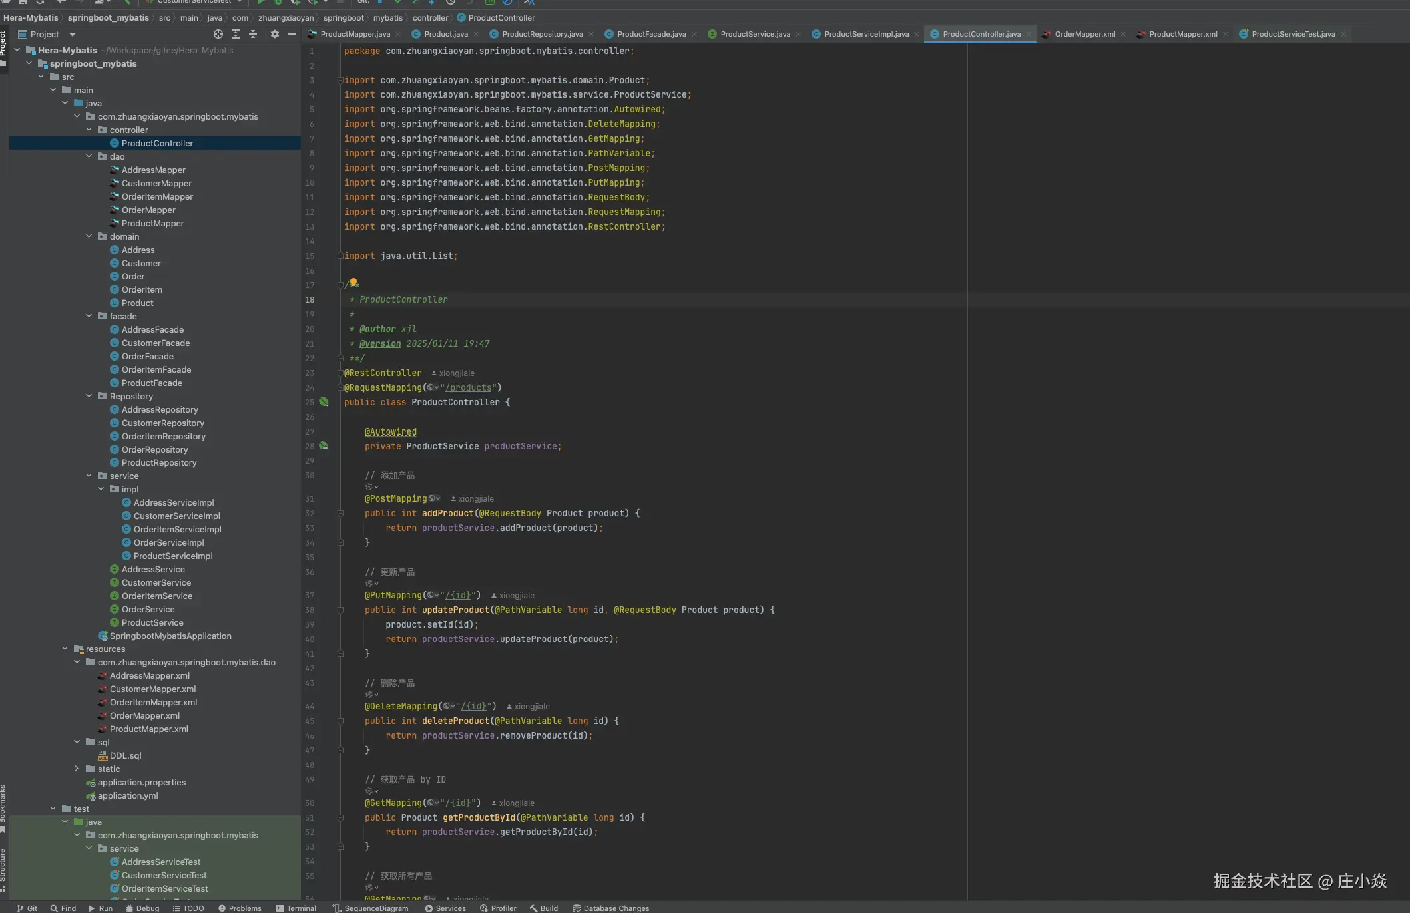Collapse the controller folder in tree
The width and height of the screenshot is (1410, 913).
(89, 130)
